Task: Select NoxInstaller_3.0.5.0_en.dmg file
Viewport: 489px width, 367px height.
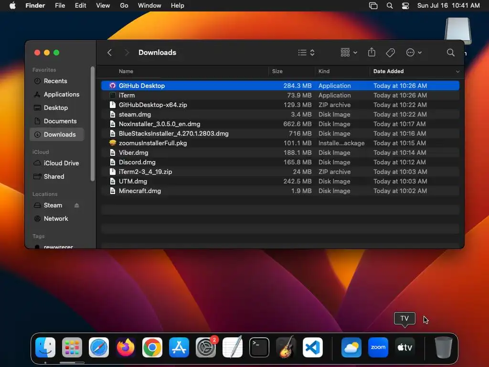Action: 280,124
